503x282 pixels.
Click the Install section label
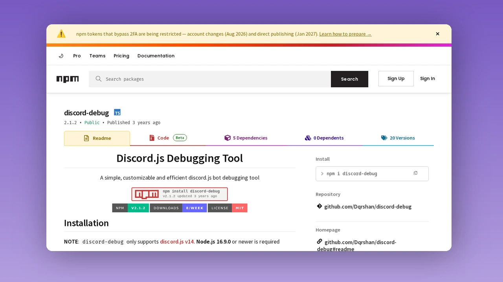[x=323, y=159]
